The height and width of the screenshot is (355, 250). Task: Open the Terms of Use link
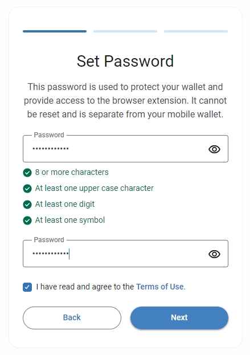coord(160,287)
